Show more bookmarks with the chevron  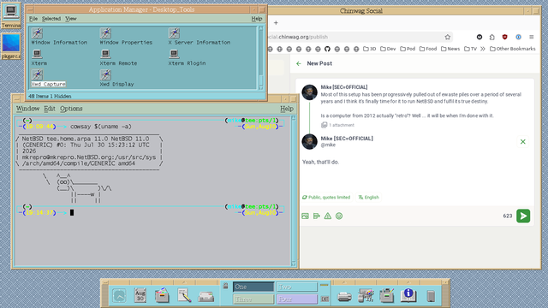pyautogui.click(x=483, y=49)
